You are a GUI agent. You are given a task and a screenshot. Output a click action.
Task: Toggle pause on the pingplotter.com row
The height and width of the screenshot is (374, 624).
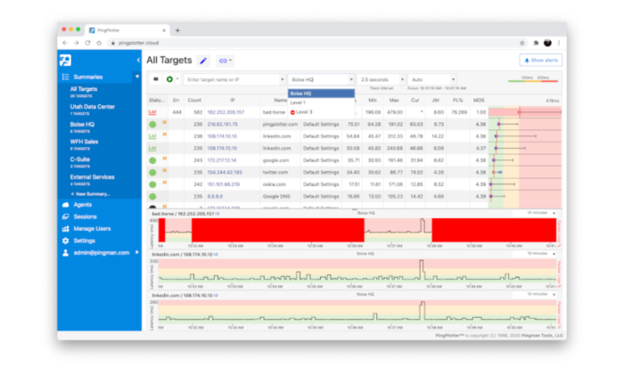pos(164,123)
